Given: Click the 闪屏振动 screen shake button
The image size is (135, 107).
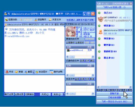Looking at the screenshot, I should coord(29,94).
